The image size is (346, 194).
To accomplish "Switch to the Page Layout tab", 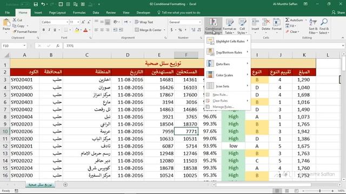I will (x=57, y=12).
